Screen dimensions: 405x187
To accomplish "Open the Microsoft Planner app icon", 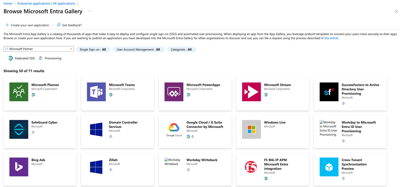I will (19, 92).
